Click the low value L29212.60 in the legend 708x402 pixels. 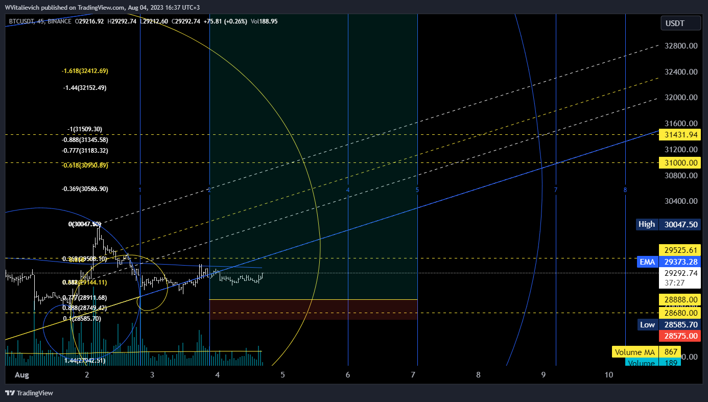click(154, 21)
